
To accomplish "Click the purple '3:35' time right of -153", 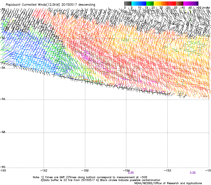I will point(192,173).
